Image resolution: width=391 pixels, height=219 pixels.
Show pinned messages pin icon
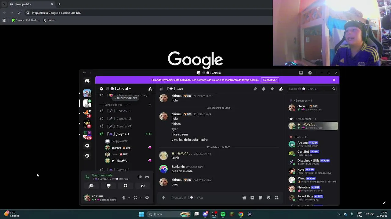click(x=272, y=89)
